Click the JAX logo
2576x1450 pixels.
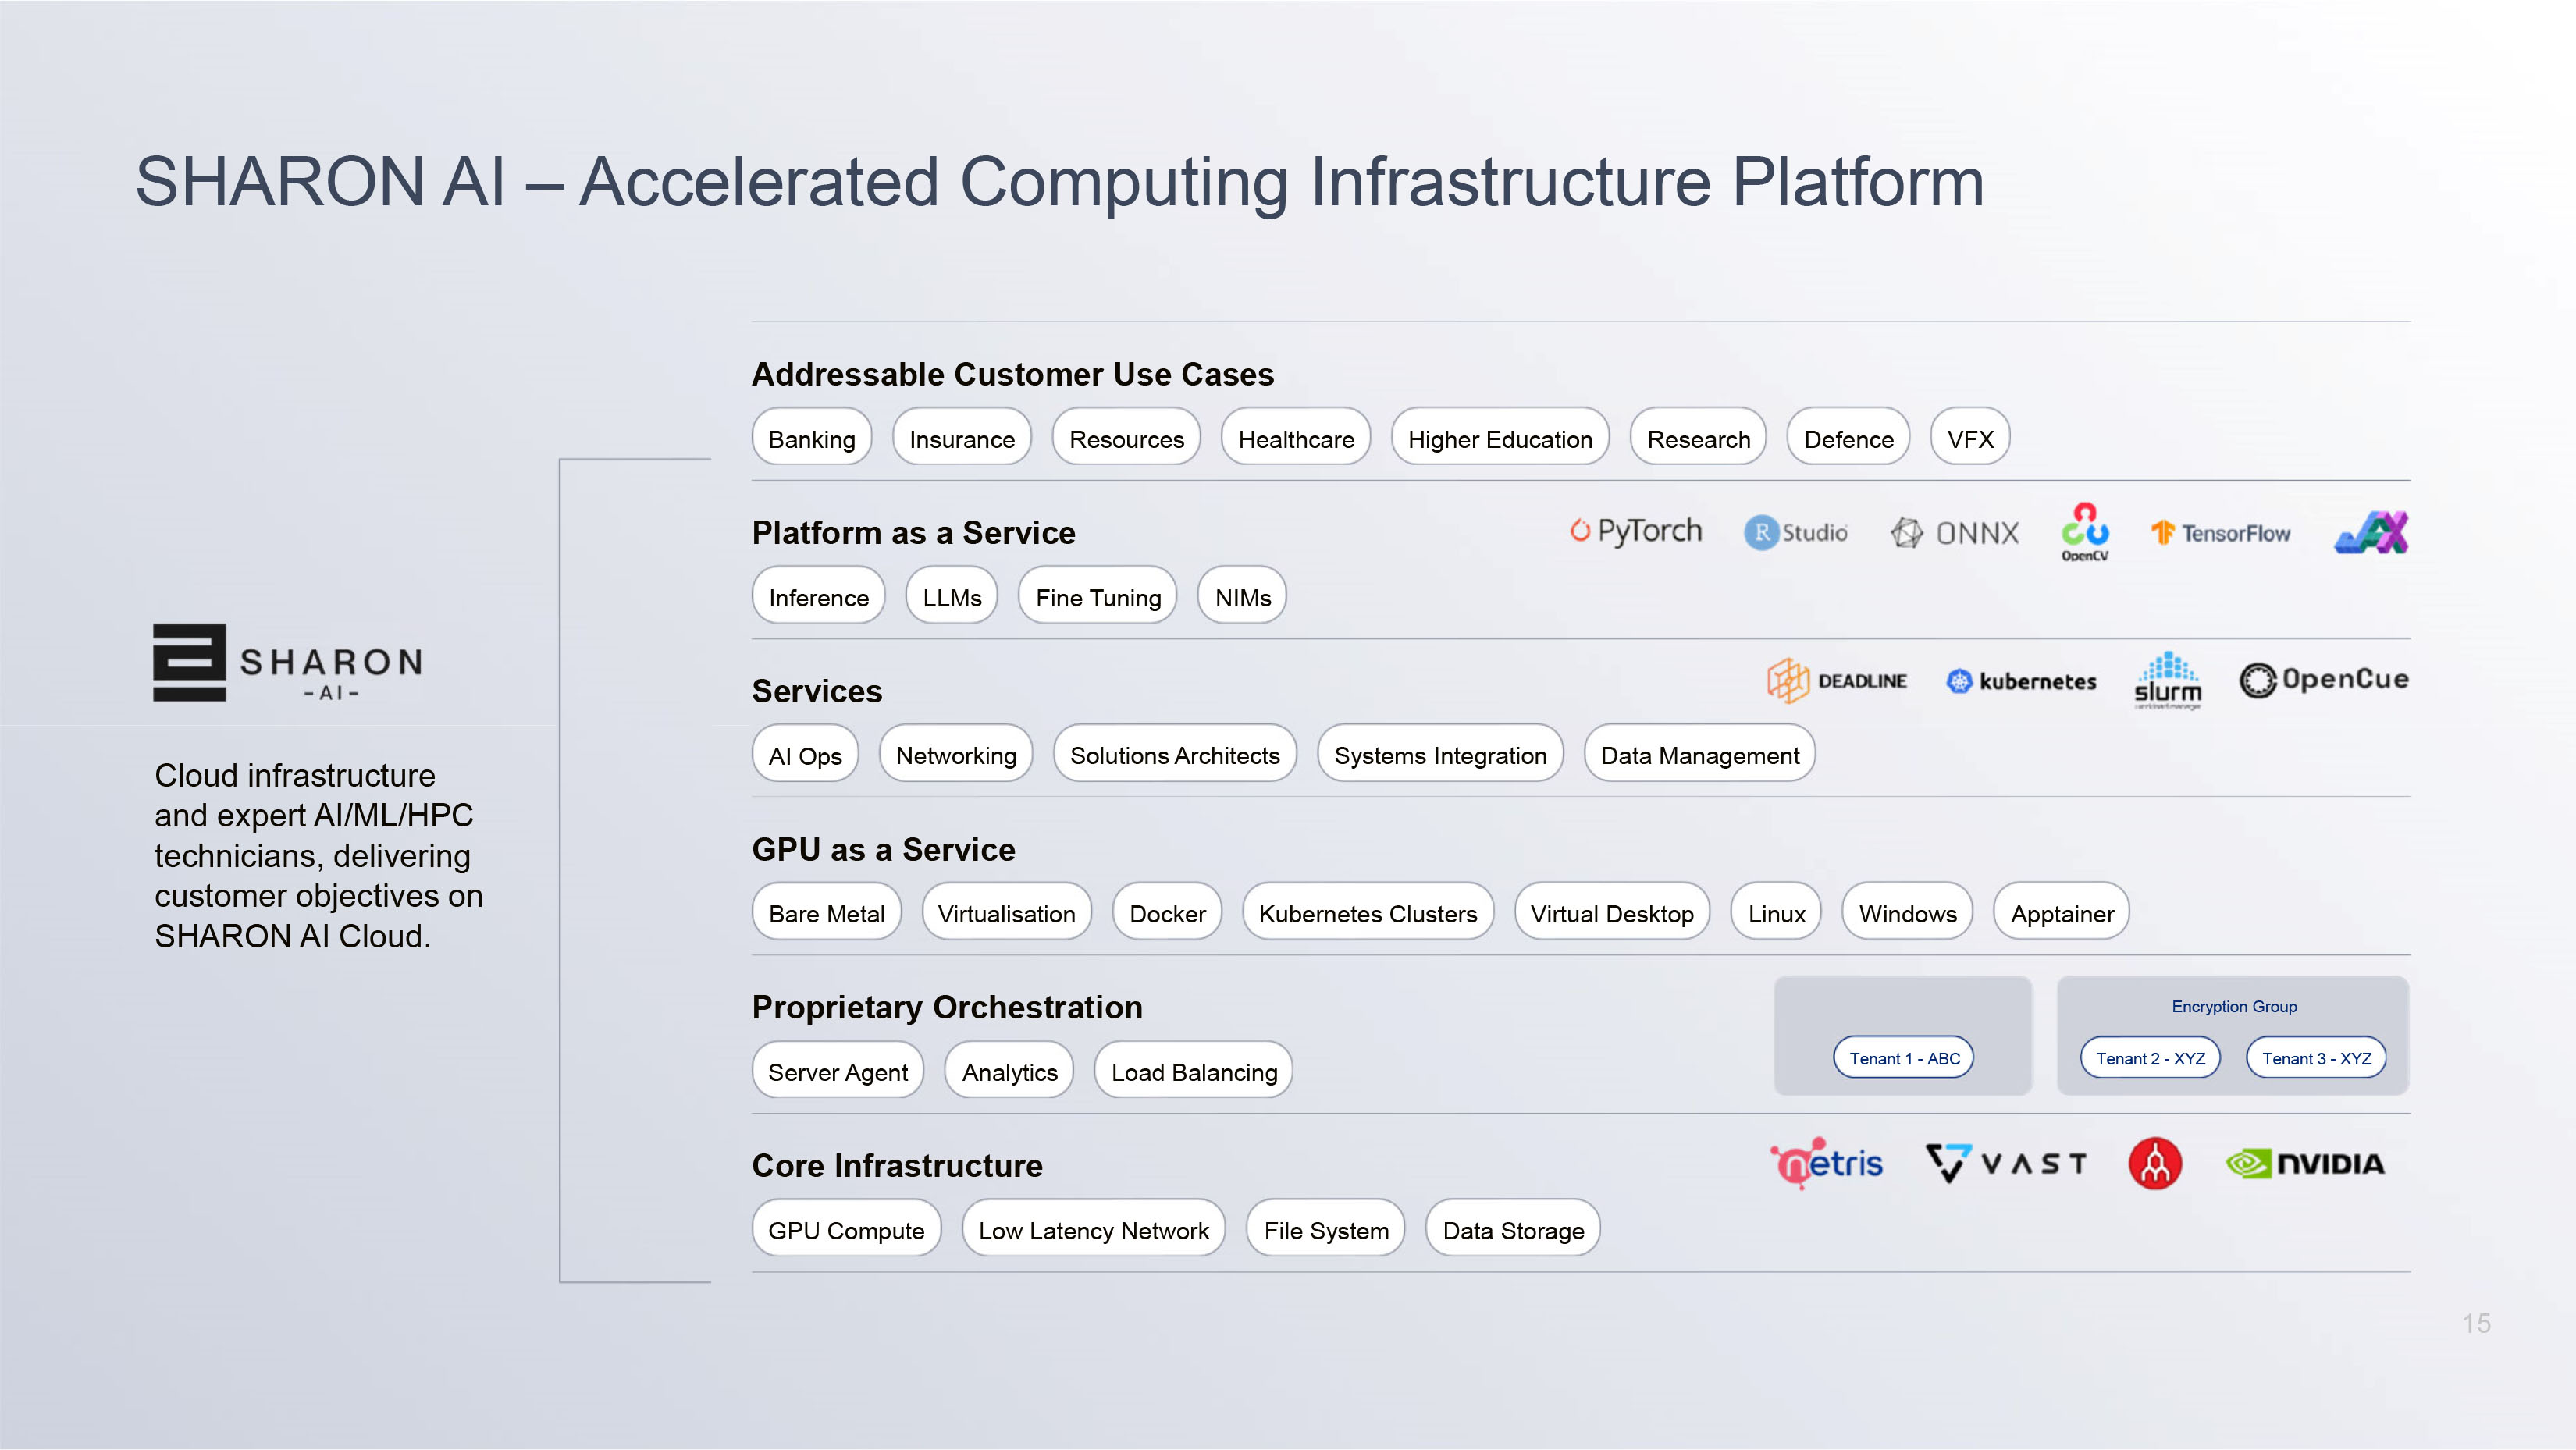tap(2371, 532)
